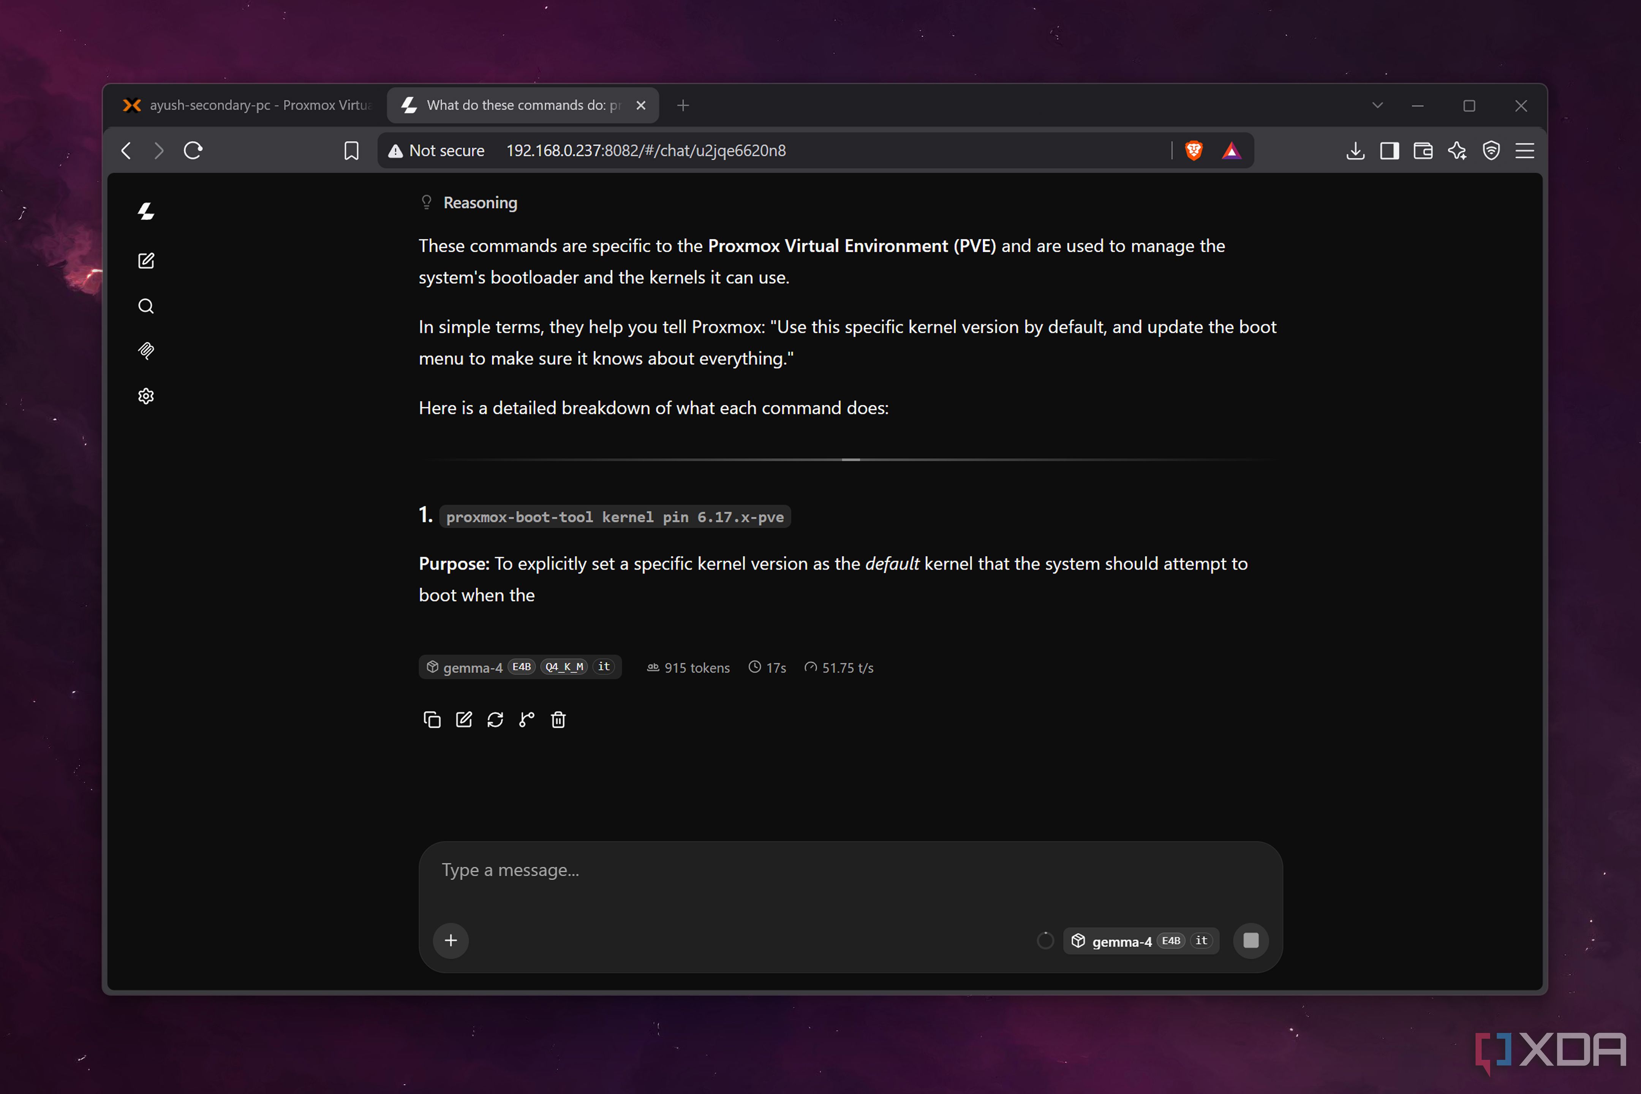Edit the assistant message
1641x1094 pixels.
pos(464,719)
